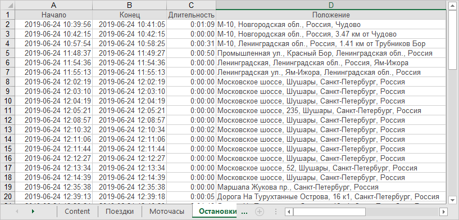Click the horizontal scrollbar thumb
This screenshot has width=459, height=220.
pos(329,212)
